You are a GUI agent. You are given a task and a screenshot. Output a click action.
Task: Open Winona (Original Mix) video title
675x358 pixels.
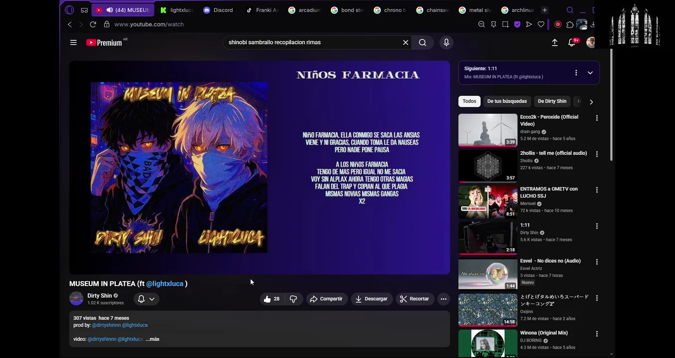(x=544, y=333)
